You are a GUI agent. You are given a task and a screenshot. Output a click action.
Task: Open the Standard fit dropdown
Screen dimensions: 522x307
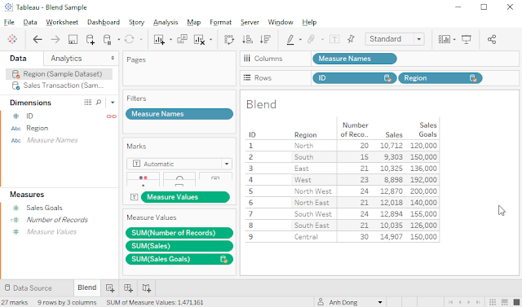point(419,39)
